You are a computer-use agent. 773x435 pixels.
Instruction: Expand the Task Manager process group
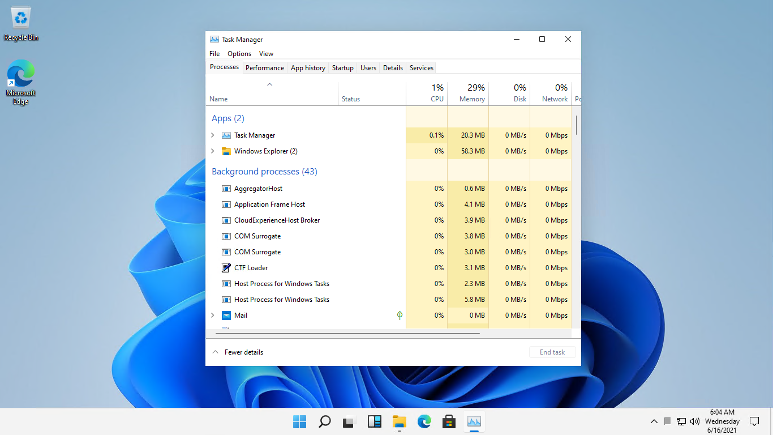pyautogui.click(x=213, y=135)
